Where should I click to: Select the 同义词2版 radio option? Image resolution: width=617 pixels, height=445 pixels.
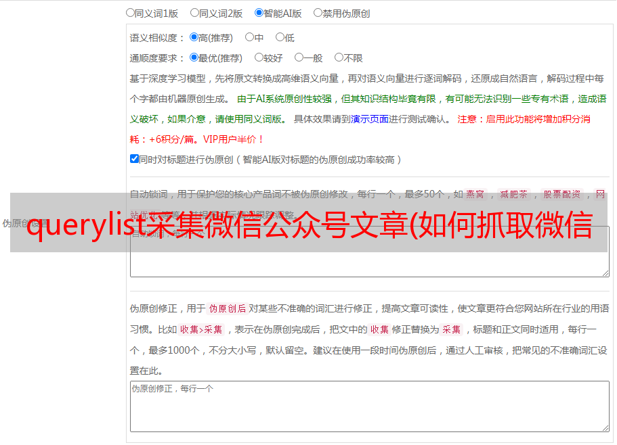click(x=194, y=13)
